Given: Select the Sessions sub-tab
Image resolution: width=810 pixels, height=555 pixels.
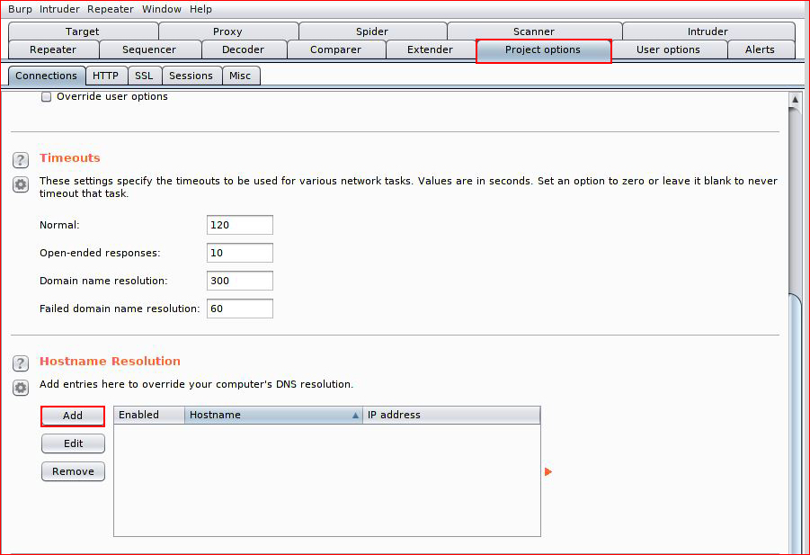Looking at the screenshot, I should click(x=191, y=76).
